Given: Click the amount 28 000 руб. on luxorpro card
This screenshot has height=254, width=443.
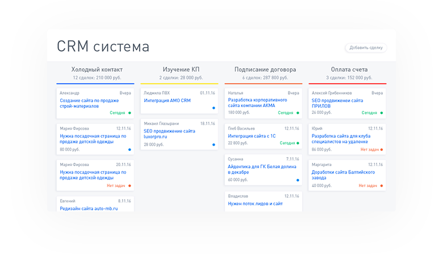Looking at the screenshot, I should point(154,145).
